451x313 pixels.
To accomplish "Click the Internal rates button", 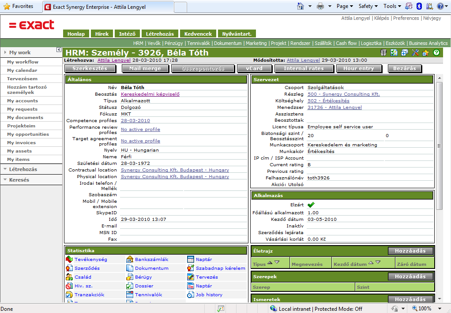I will [304, 68].
